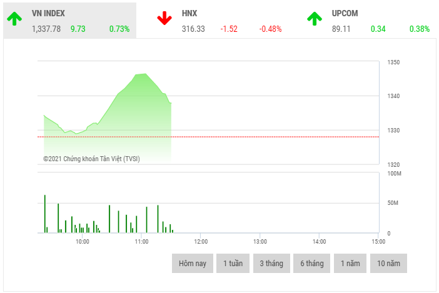This screenshot has height=293, width=439.
Task: Click the TVSI copyright text on the chart
Action: coord(92,159)
